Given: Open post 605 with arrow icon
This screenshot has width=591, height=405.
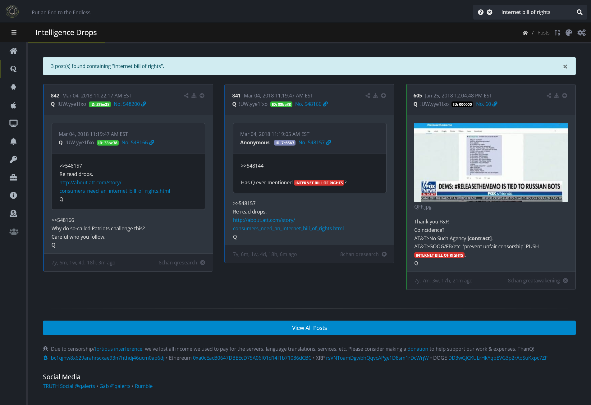Looking at the screenshot, I should pos(565,96).
